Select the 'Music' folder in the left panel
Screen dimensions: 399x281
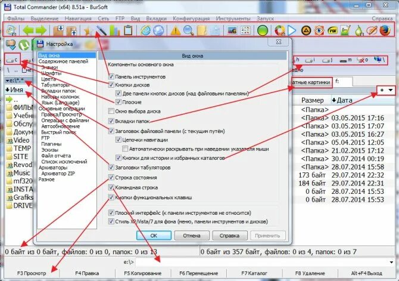pos(19,173)
